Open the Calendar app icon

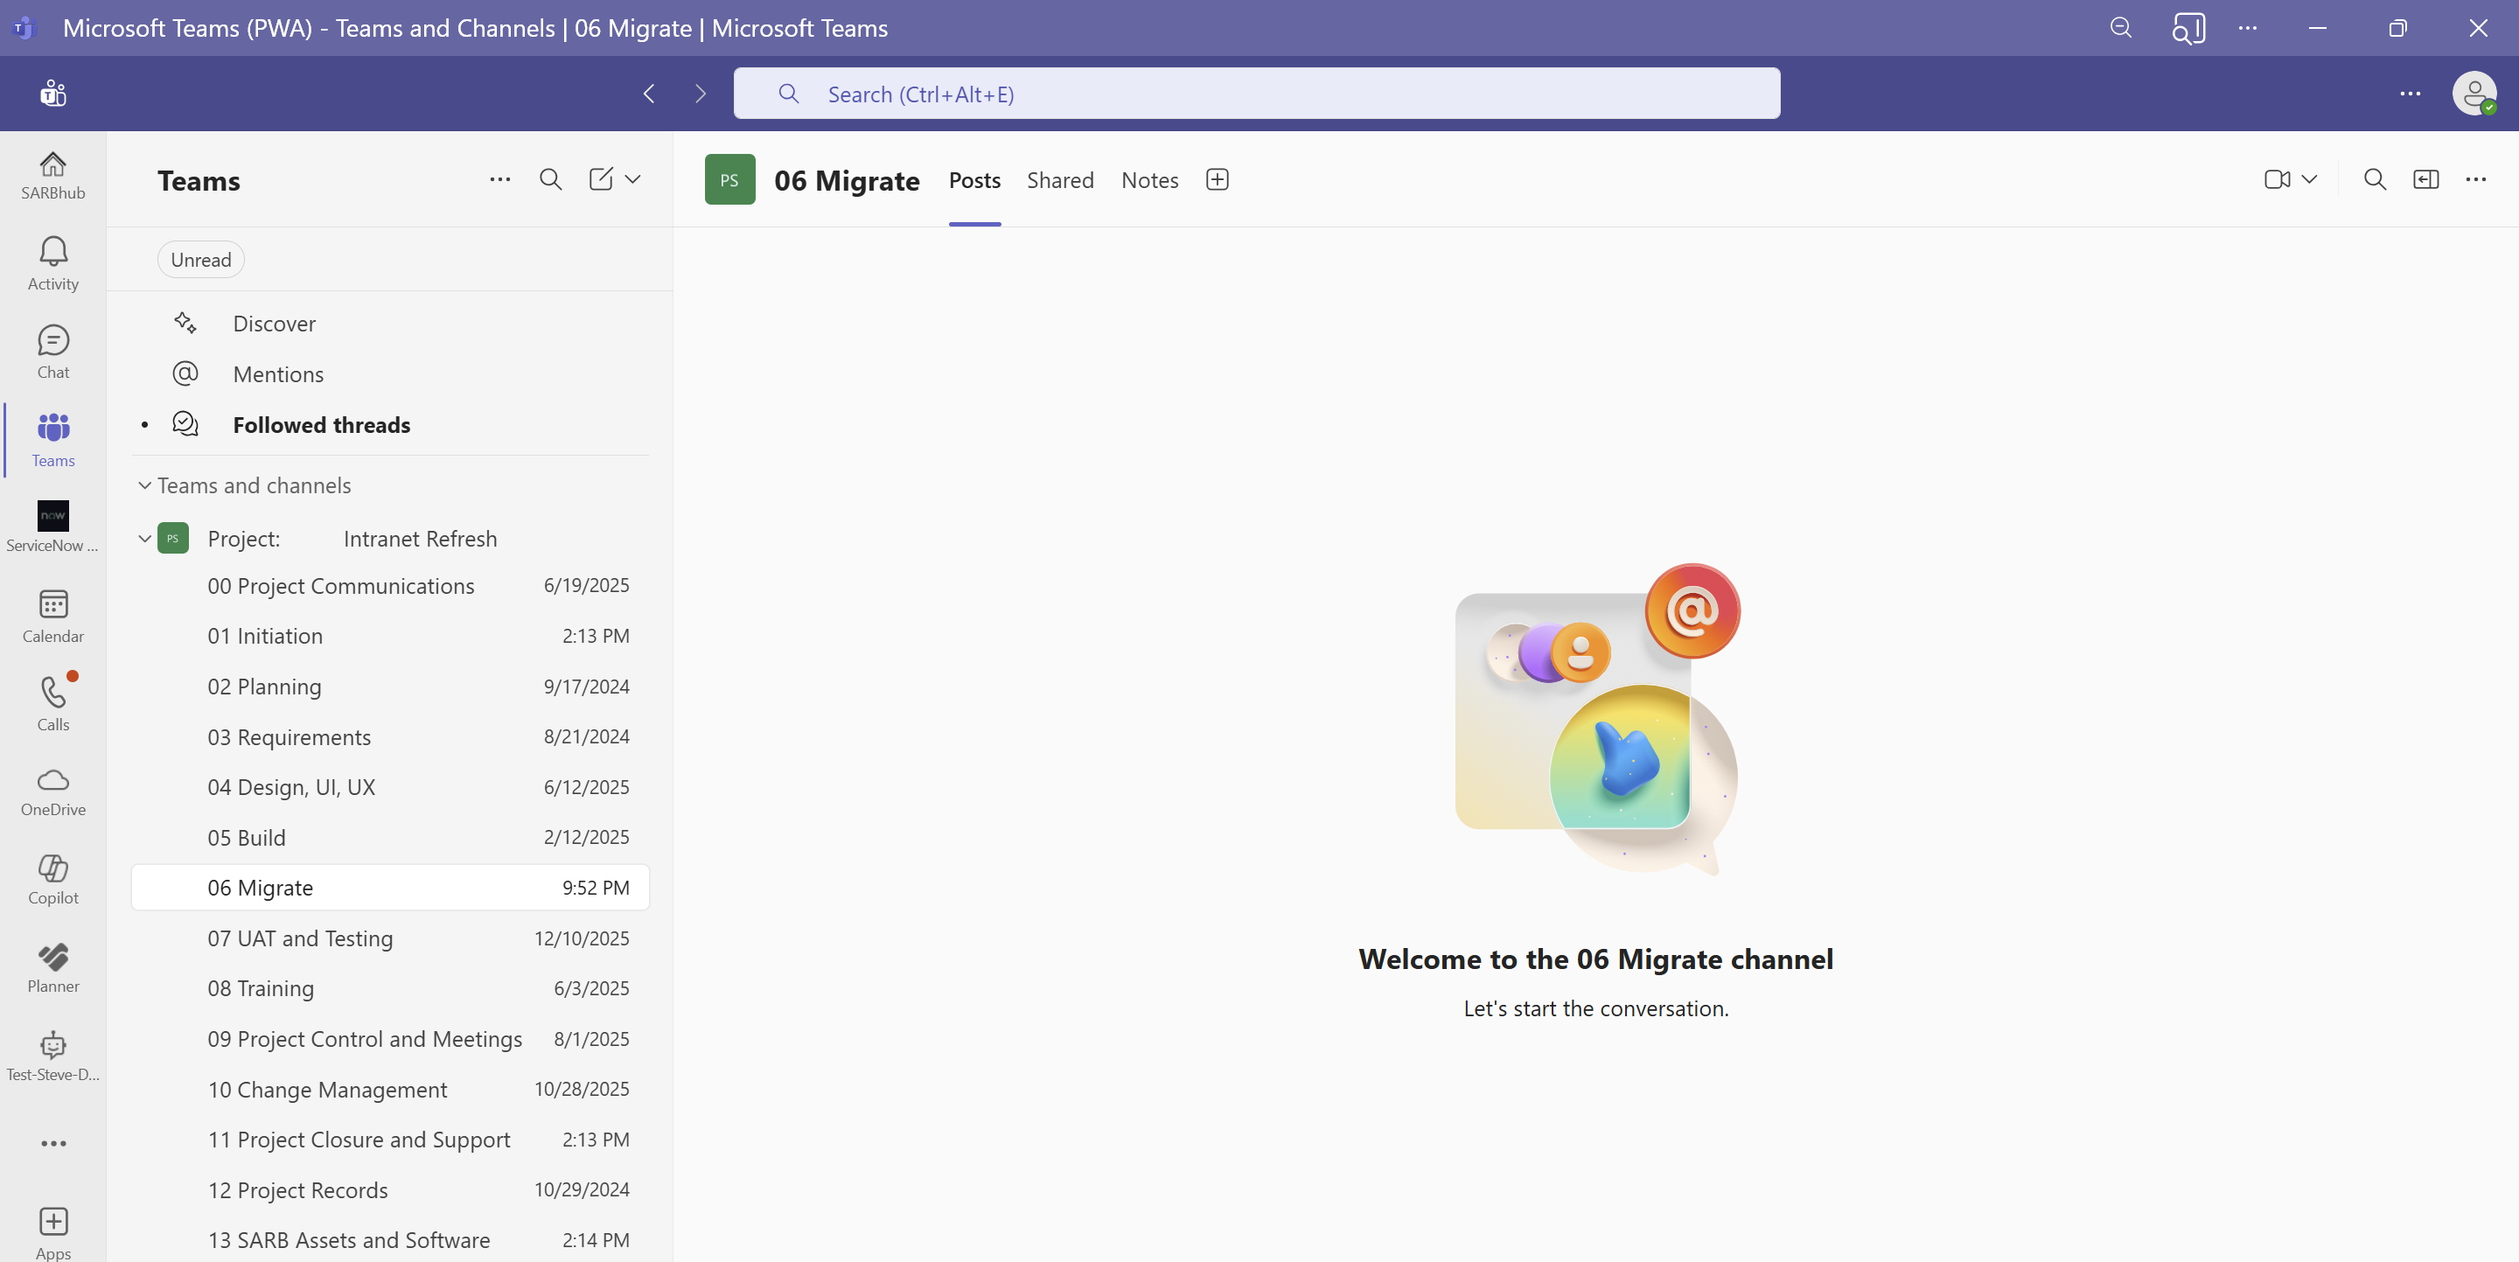tap(52, 615)
